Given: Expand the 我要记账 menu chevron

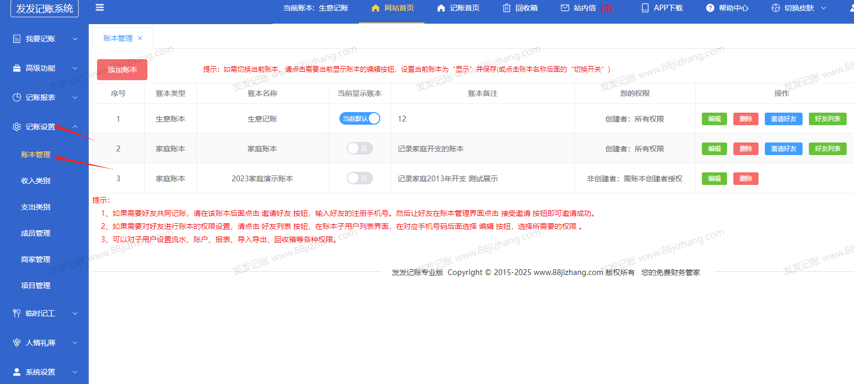Looking at the screenshot, I should coord(75,39).
